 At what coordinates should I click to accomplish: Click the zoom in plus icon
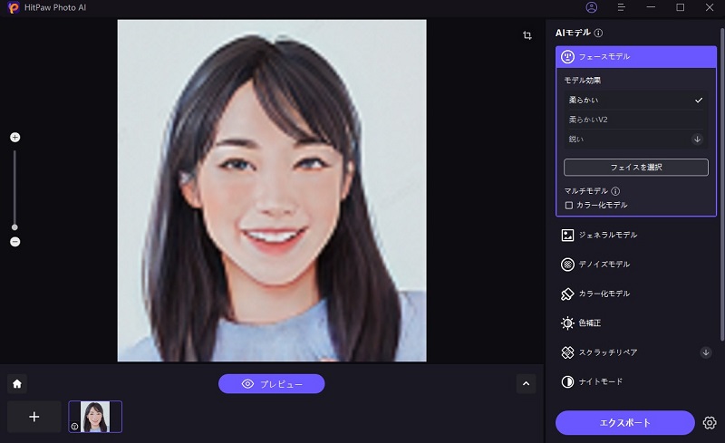14,138
